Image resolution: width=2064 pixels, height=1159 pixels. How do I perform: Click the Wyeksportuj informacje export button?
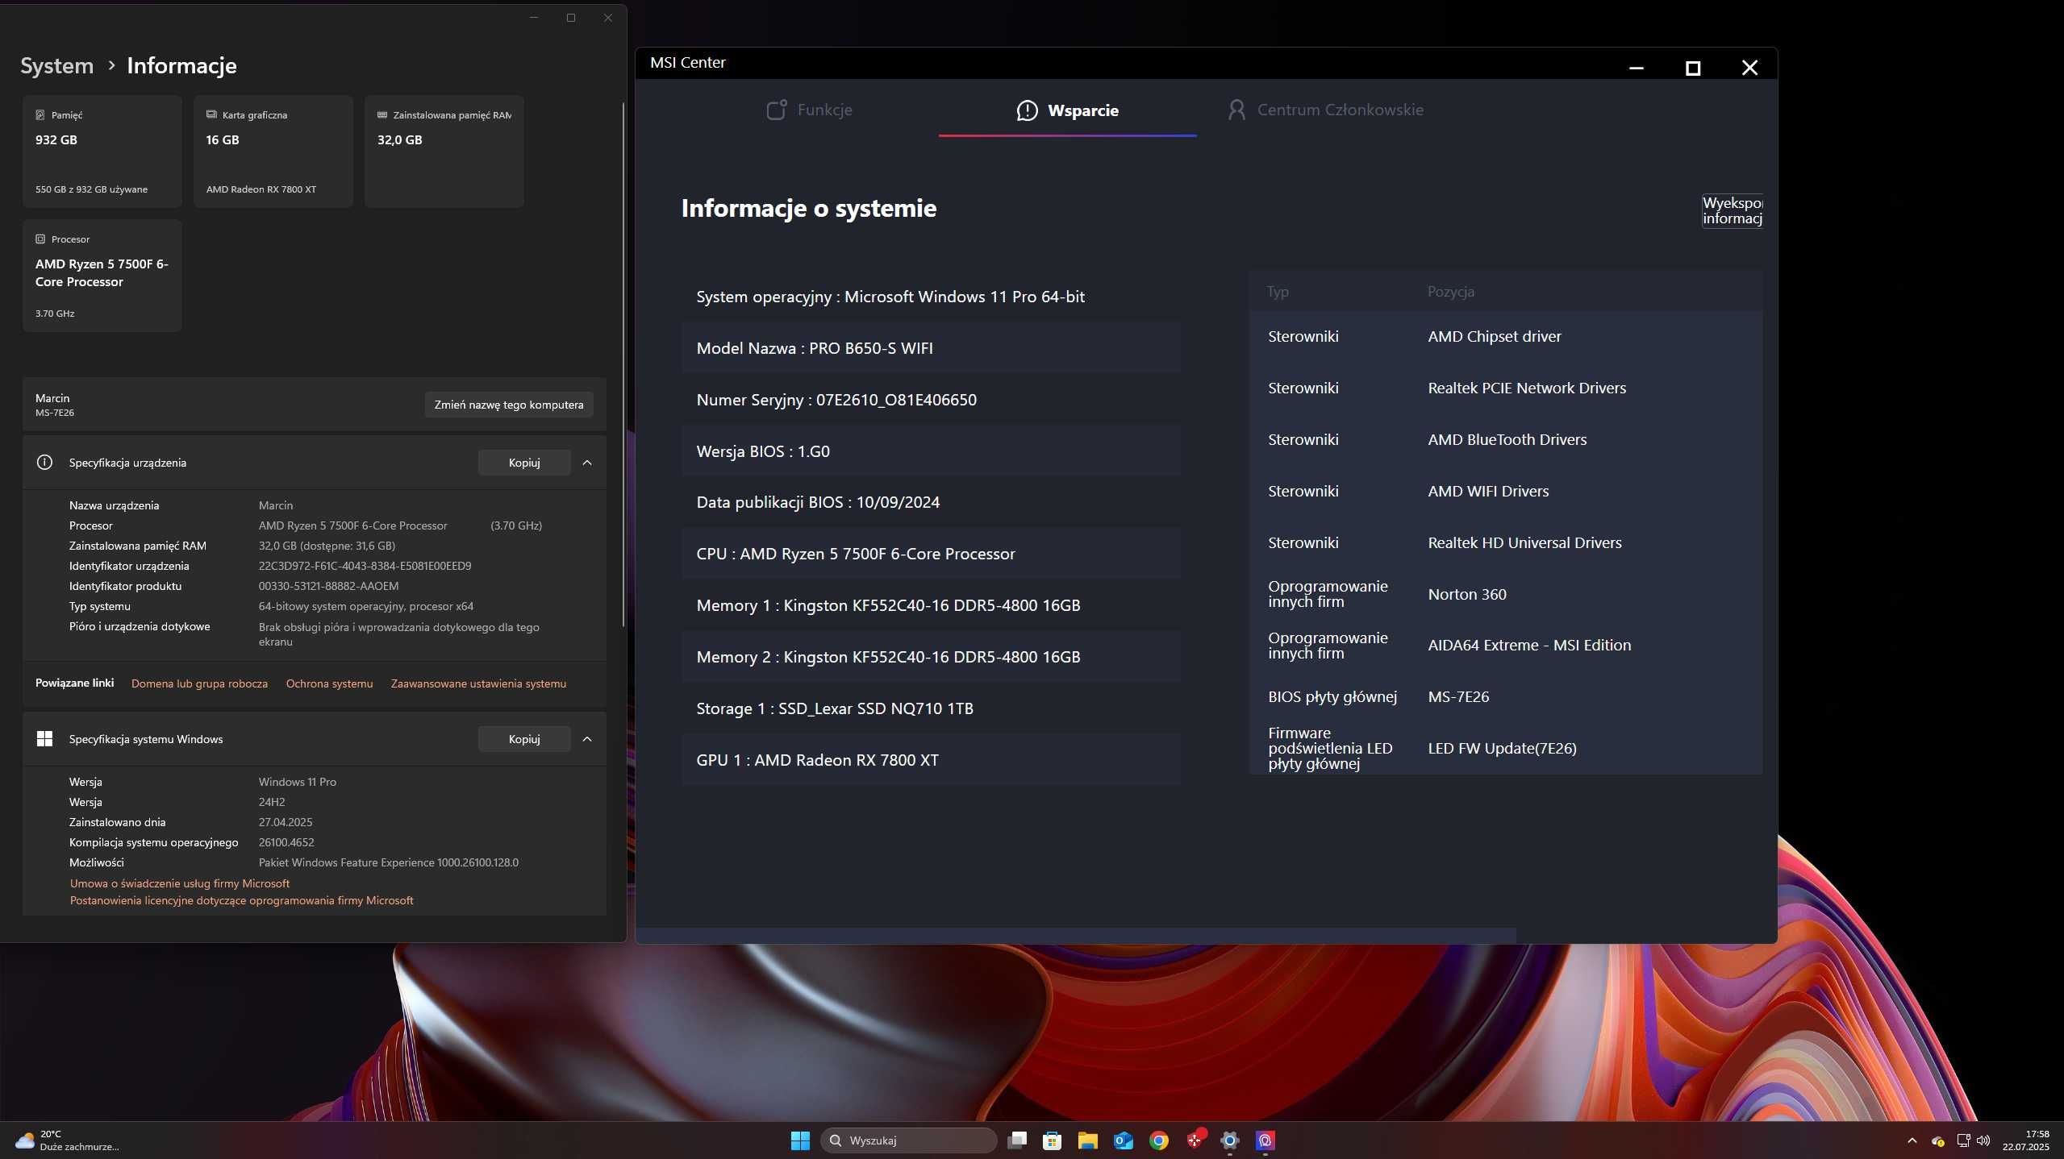click(x=1733, y=211)
